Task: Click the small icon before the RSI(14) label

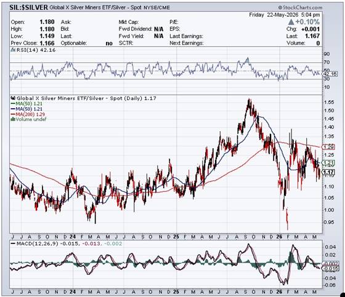Action: (x=13, y=50)
